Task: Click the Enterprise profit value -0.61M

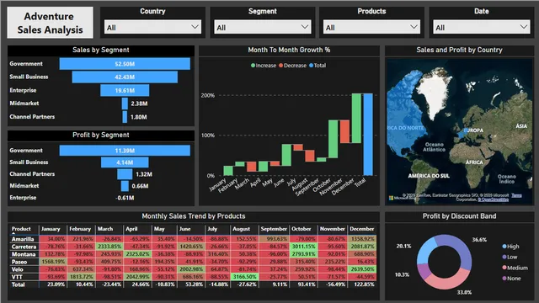Action: [x=125, y=198]
